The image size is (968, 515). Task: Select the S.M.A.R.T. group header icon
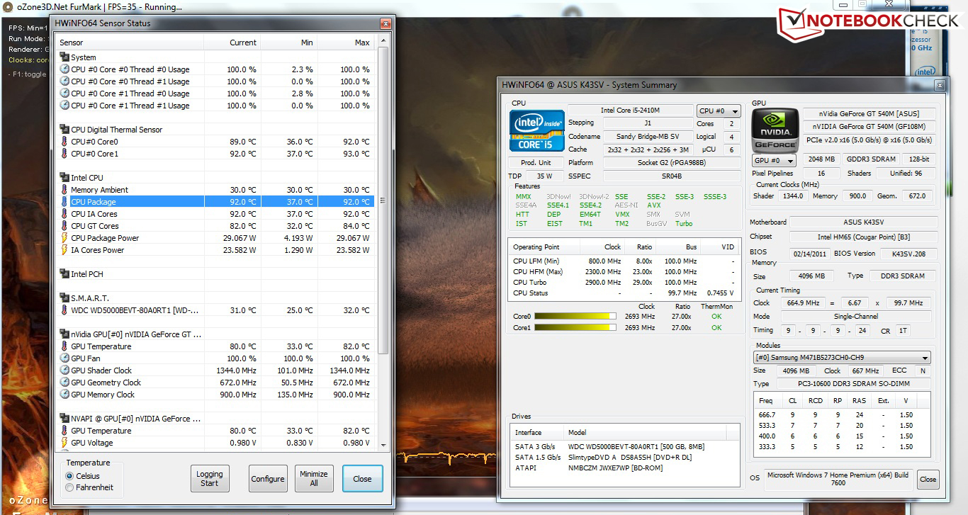point(64,298)
